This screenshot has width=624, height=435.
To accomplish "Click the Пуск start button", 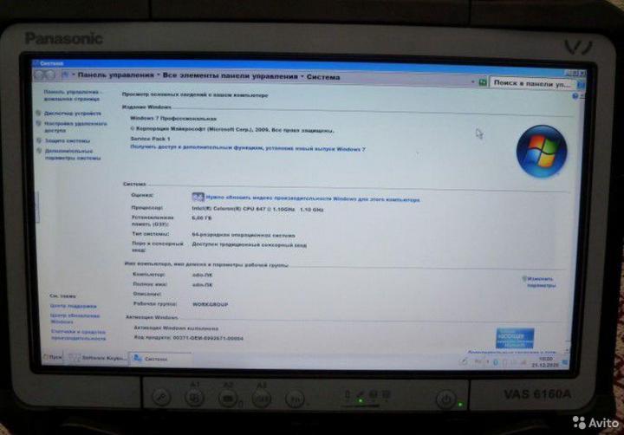I will click(x=53, y=357).
